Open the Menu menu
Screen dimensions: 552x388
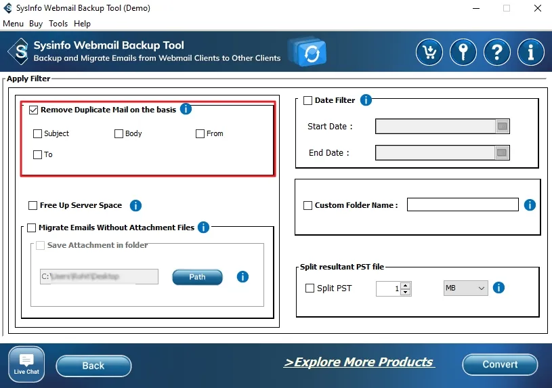pos(13,24)
